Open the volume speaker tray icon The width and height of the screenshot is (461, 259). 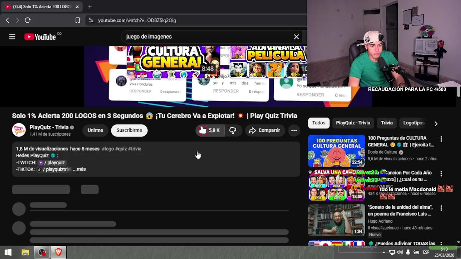tap(400, 253)
